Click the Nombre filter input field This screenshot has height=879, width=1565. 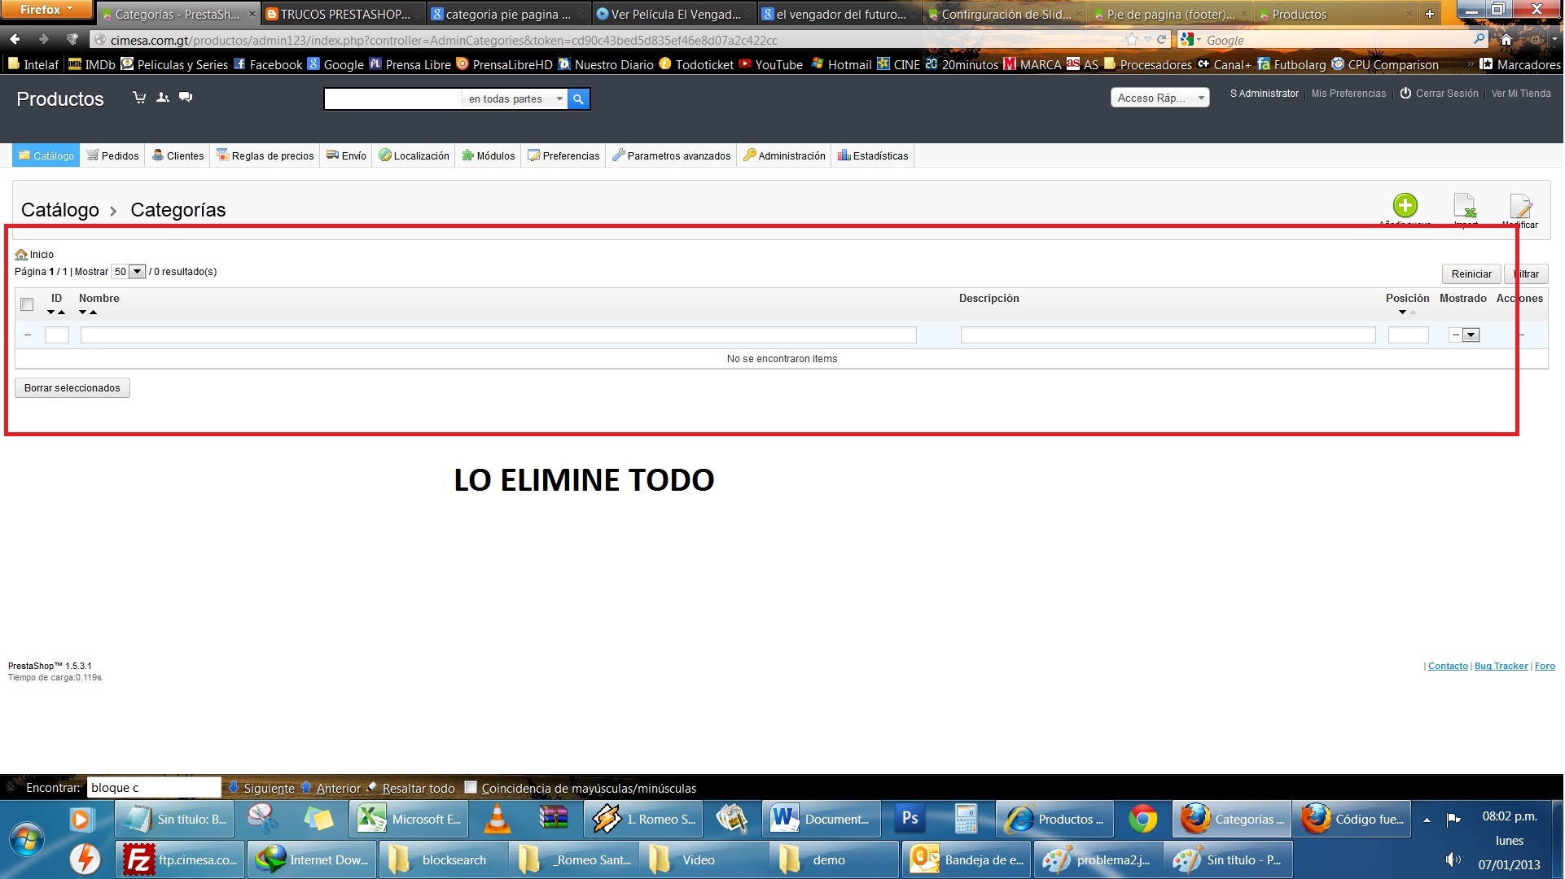pos(498,335)
